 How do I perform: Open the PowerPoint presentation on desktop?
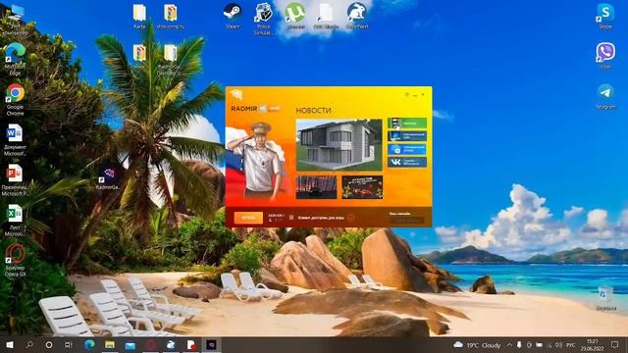click(x=16, y=179)
